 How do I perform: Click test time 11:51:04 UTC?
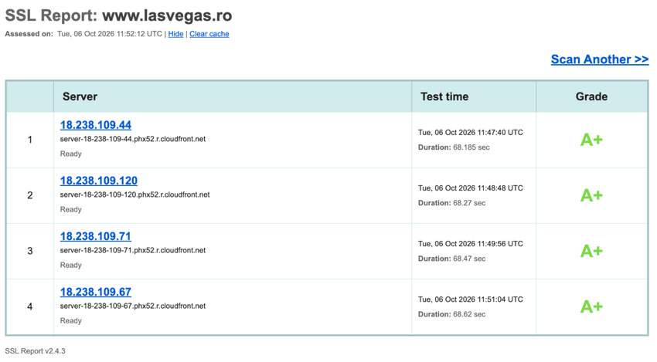click(471, 299)
